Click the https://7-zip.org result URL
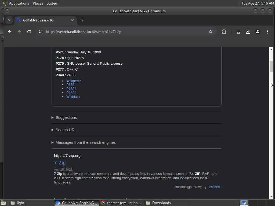The image size is (275, 206). coord(67,156)
